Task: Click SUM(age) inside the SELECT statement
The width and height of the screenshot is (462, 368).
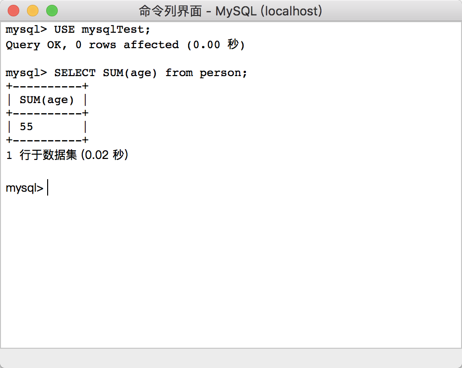Action: click(130, 73)
